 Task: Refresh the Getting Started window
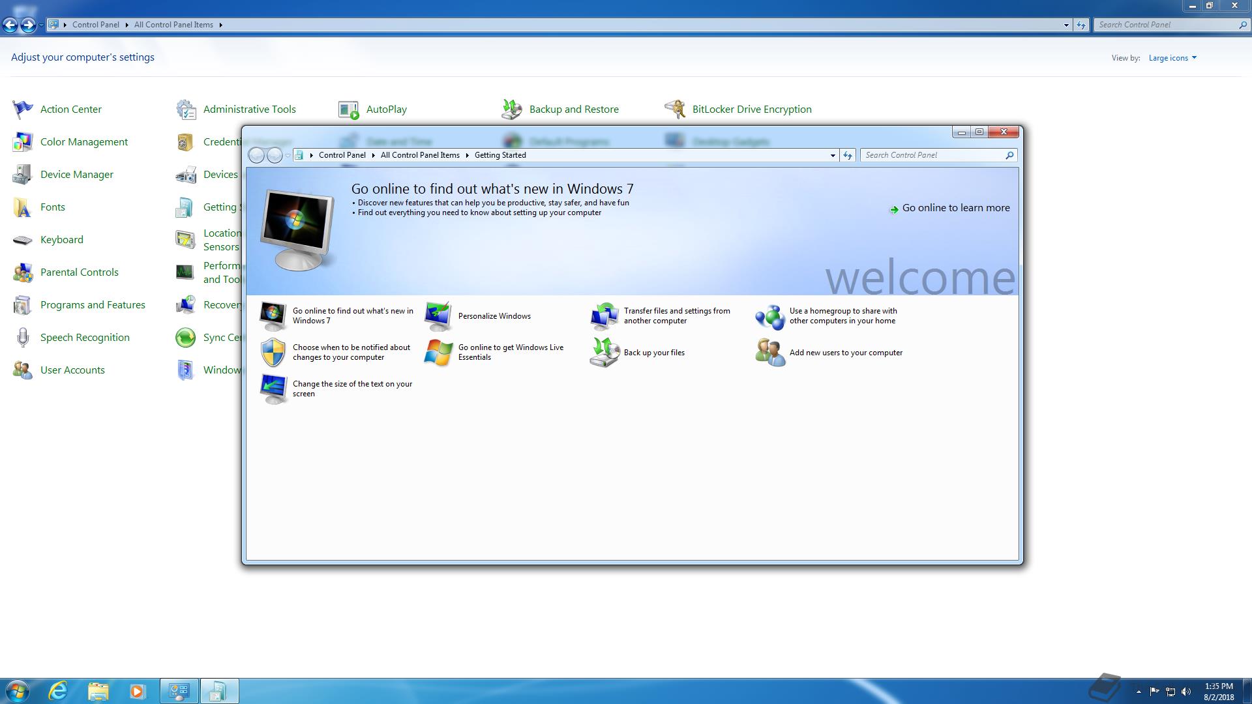[848, 155]
